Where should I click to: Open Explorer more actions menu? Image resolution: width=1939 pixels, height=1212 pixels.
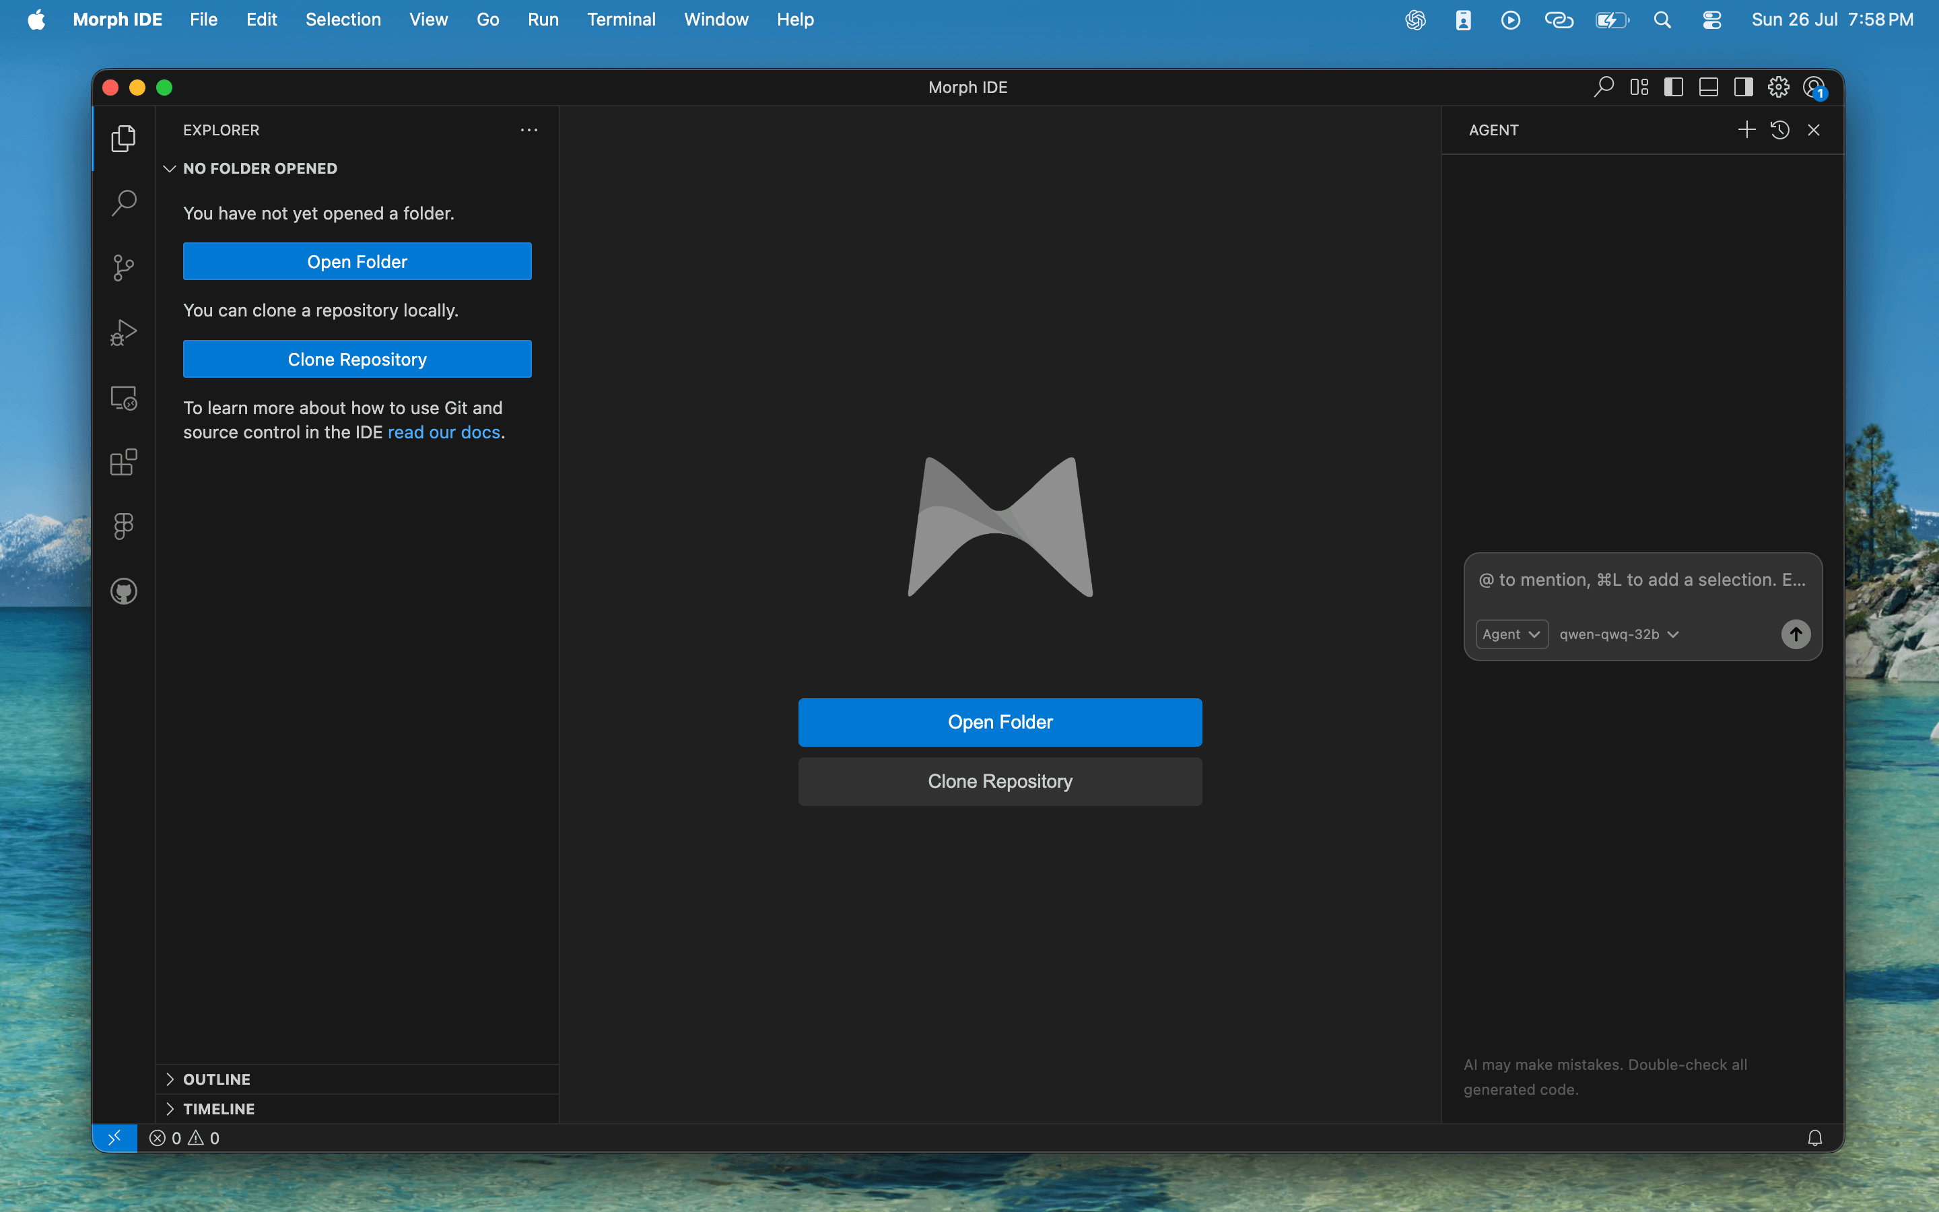coord(529,130)
